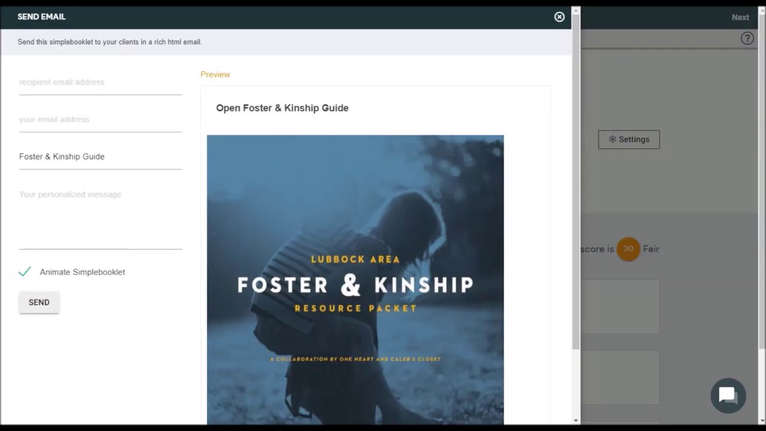Toggle the Animate Simplebooklet checkmark
The height and width of the screenshot is (431, 766).
tap(25, 272)
